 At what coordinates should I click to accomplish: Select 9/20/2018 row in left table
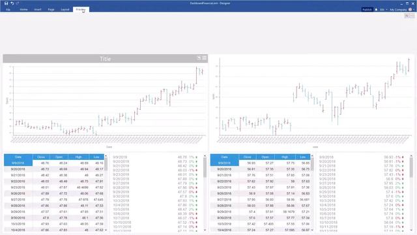(54, 169)
